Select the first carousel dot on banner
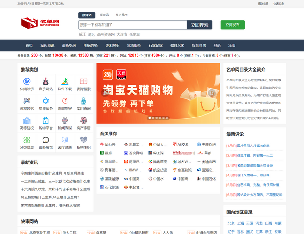304x234 pixels. pos(150,118)
